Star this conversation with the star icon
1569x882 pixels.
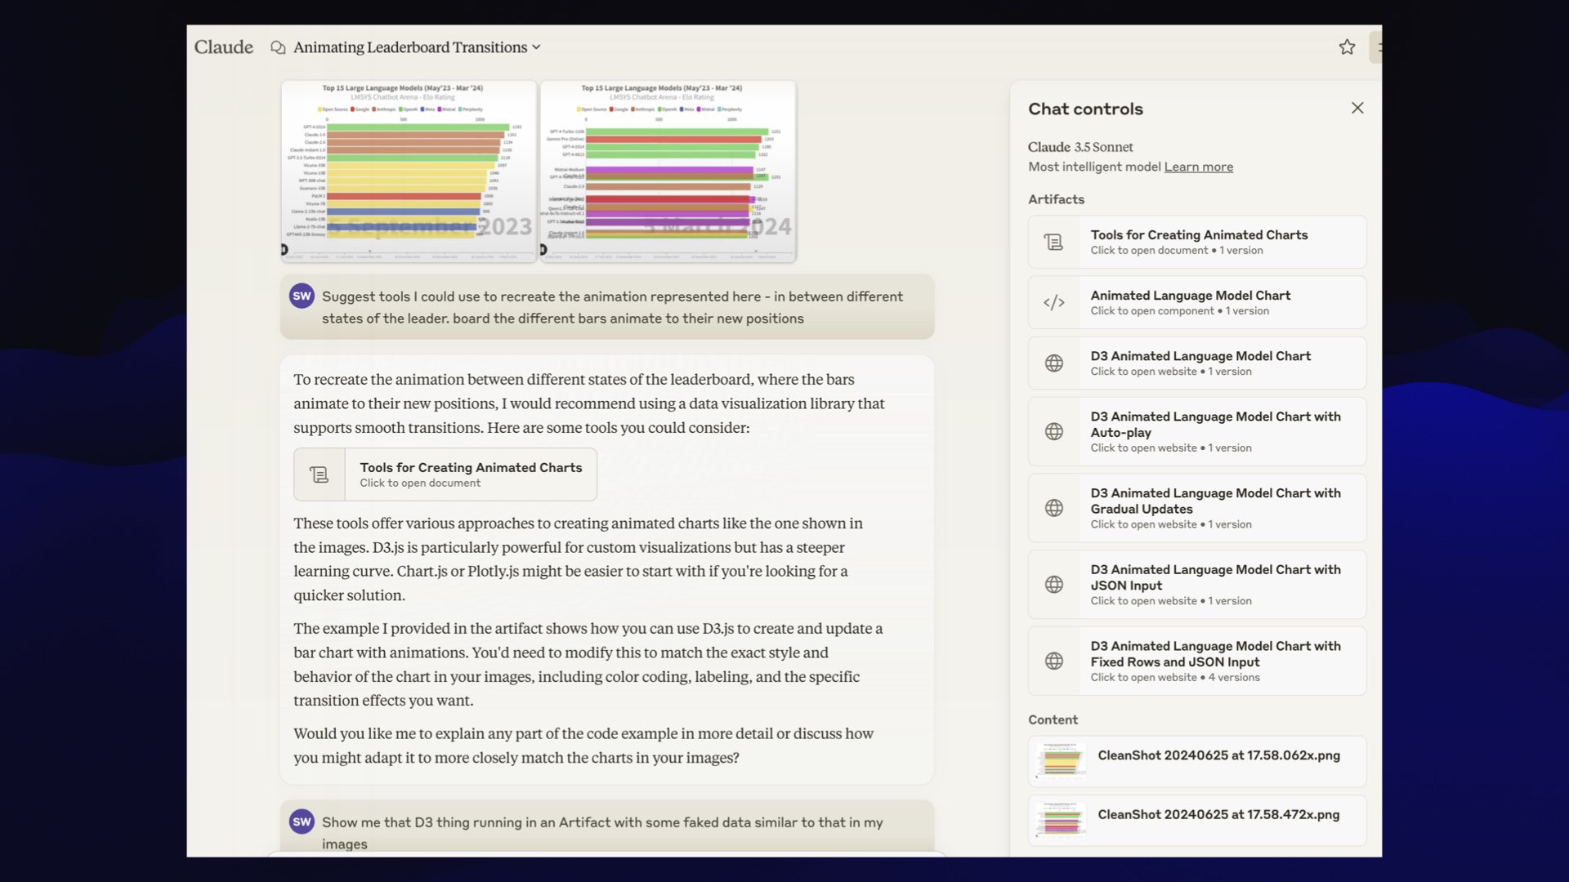click(1347, 47)
